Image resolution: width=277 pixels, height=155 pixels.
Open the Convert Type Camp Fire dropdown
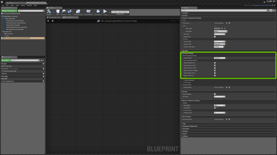[x=219, y=44]
